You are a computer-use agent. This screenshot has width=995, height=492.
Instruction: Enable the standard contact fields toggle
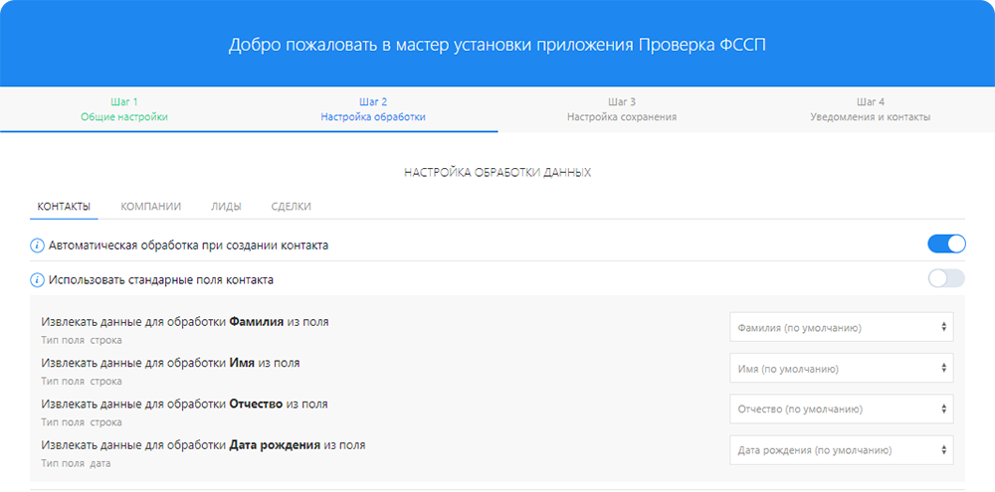pyautogui.click(x=946, y=279)
